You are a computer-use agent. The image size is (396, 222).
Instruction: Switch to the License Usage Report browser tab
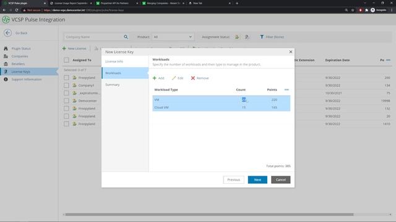(x=71, y=3)
